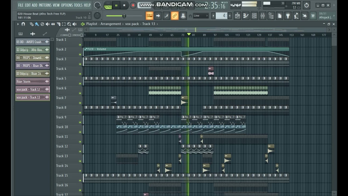Image resolution: width=348 pixels, height=196 pixels.
Task: Open the Playlist view from the toolbar
Action: [x=237, y=16]
